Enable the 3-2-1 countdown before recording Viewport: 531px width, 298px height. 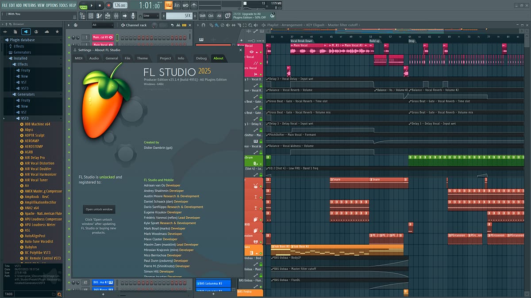[x=177, y=5]
